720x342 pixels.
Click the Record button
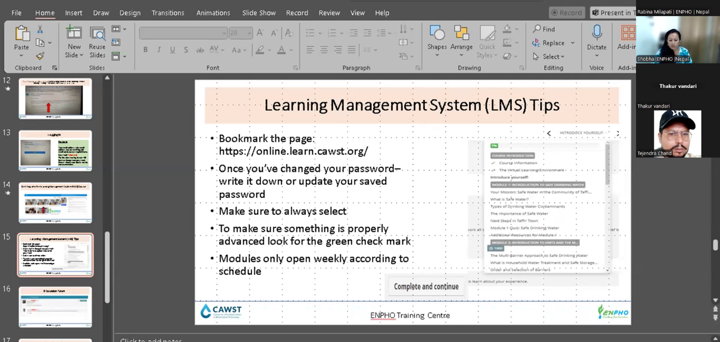coord(566,13)
